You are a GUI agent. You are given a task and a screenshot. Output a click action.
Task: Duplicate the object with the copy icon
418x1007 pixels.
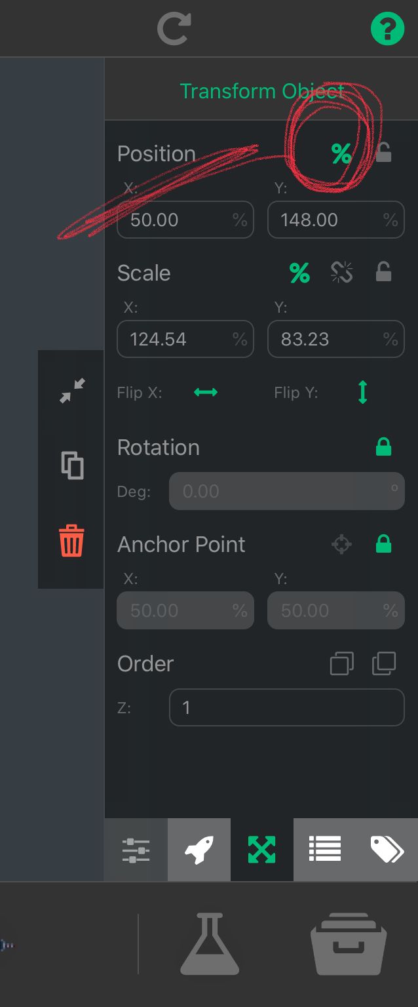click(72, 465)
